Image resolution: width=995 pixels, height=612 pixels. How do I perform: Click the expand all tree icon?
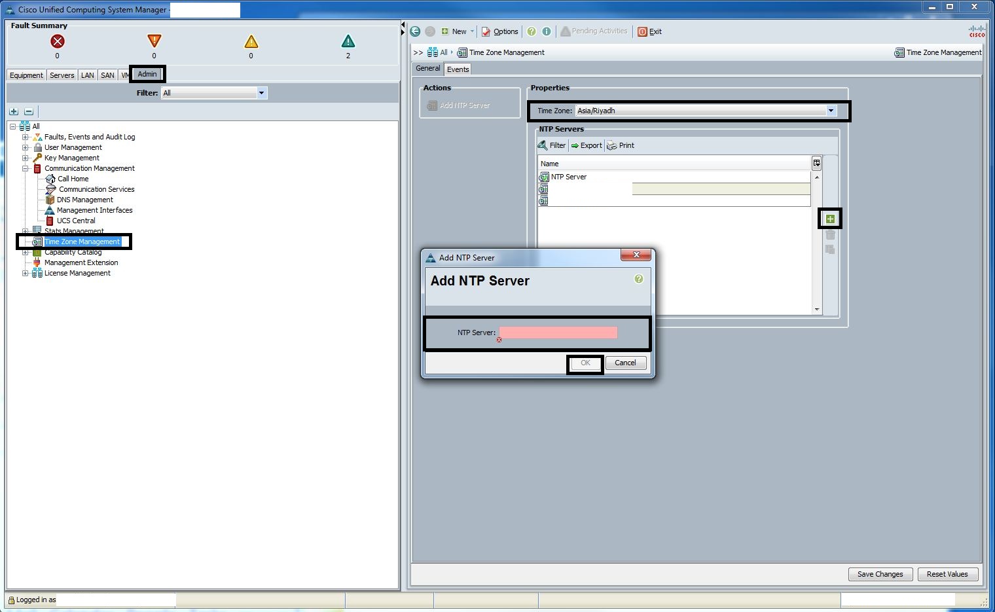(x=14, y=111)
